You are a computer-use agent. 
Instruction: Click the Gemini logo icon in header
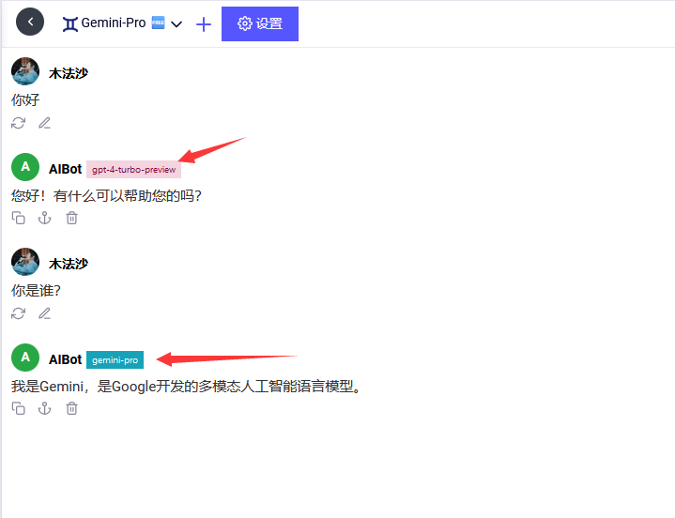70,23
